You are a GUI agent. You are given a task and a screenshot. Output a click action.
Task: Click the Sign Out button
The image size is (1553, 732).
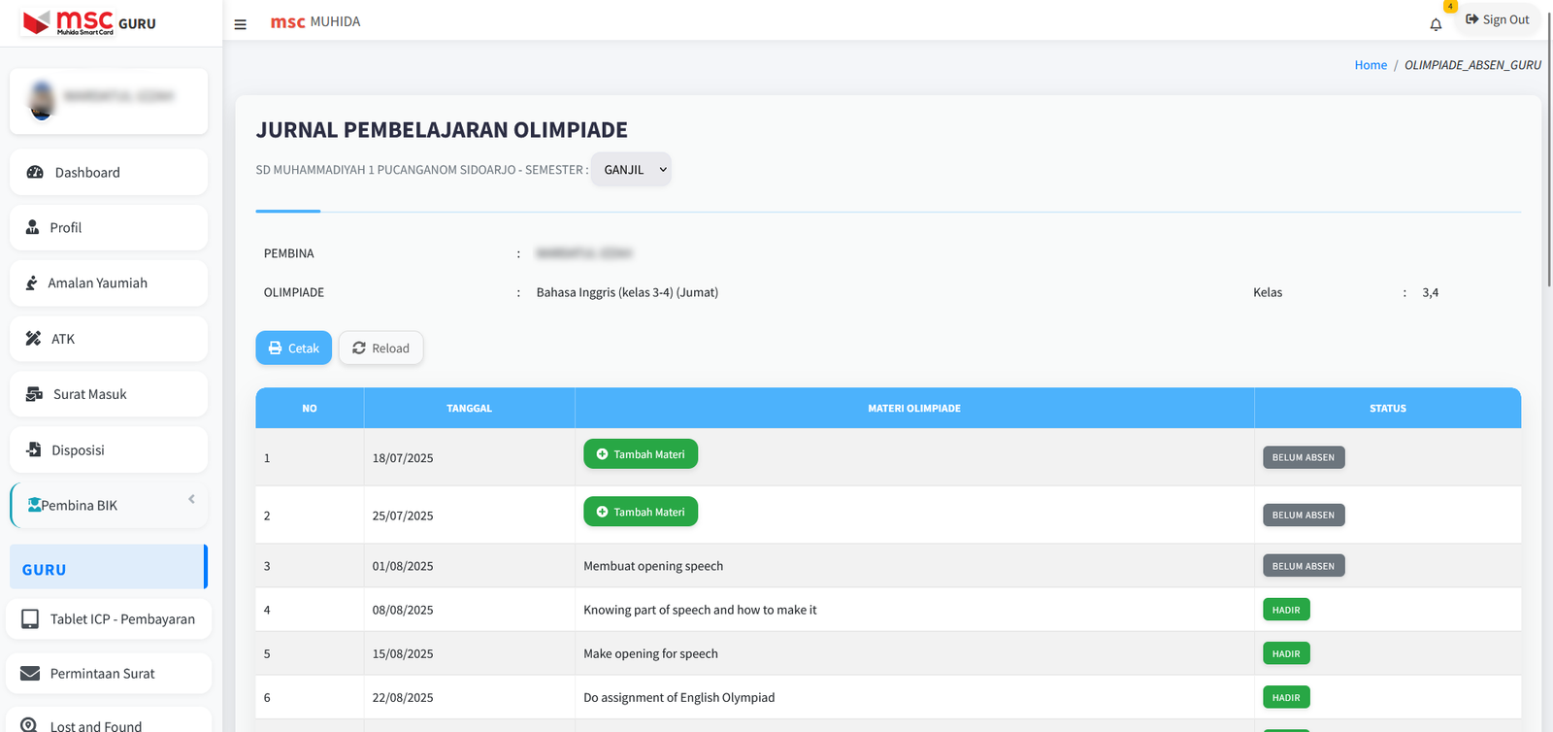click(x=1498, y=19)
